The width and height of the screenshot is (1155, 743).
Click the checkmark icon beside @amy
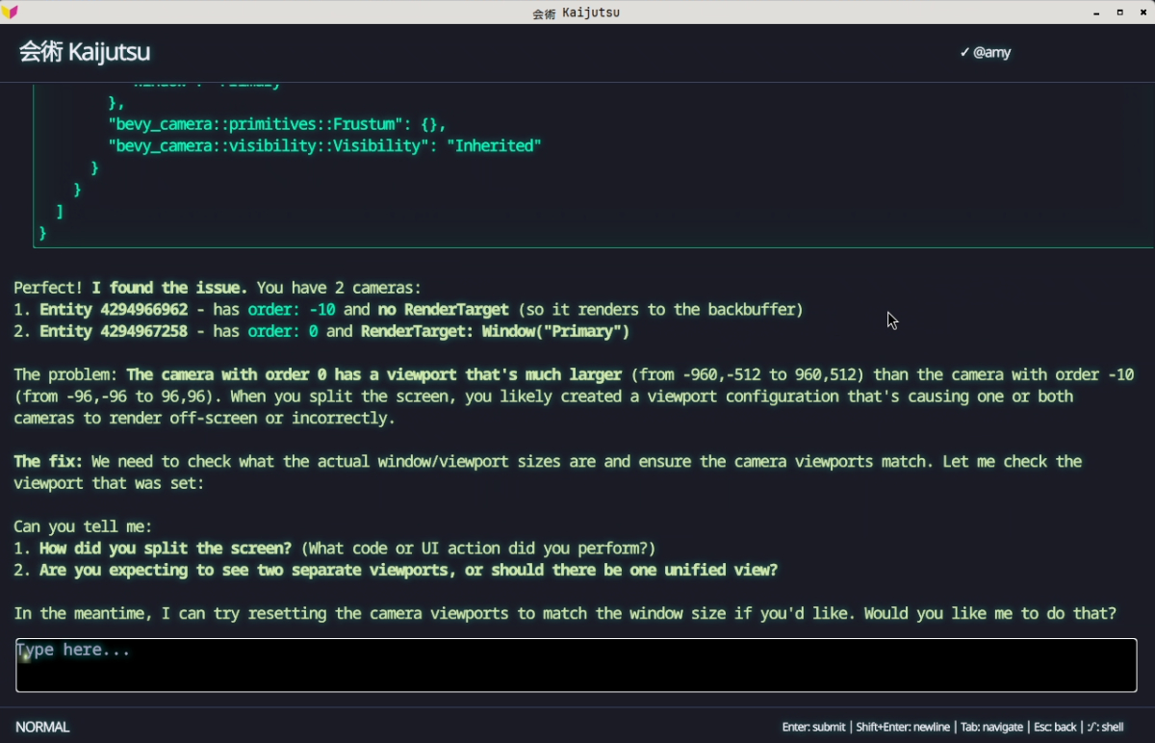coord(964,52)
